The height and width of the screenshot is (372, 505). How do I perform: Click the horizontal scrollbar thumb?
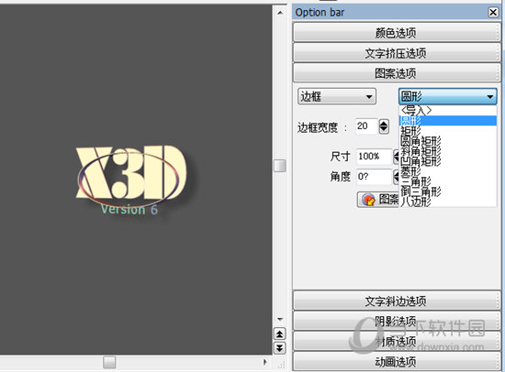[x=109, y=362]
